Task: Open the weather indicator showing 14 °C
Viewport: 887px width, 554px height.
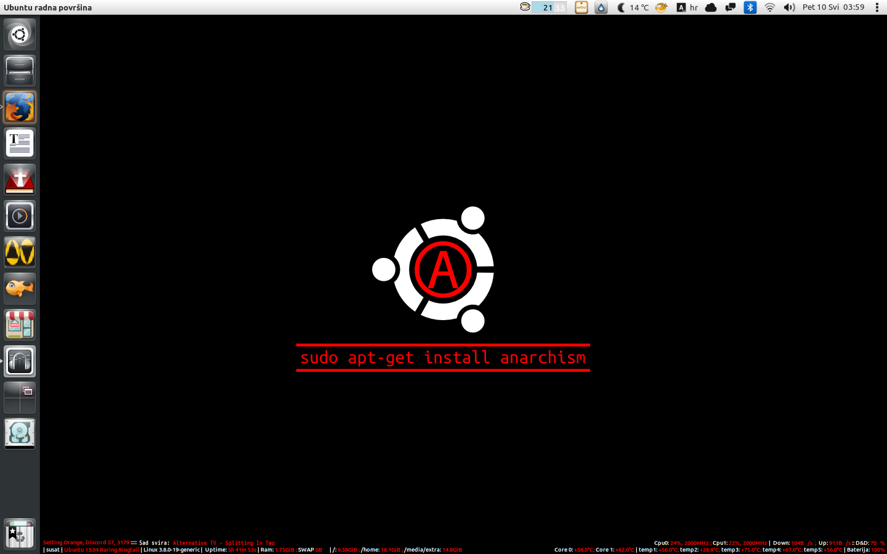Action: [633, 7]
